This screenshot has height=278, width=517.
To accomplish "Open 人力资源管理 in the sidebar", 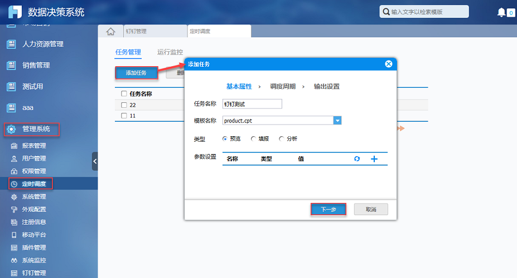I will point(43,44).
